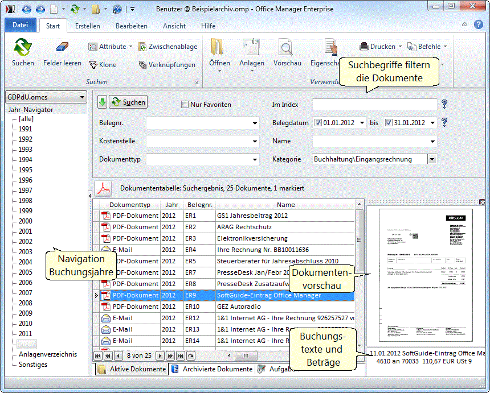Click the help question mark next to Im Index
490x393 pixels.
pos(444,104)
